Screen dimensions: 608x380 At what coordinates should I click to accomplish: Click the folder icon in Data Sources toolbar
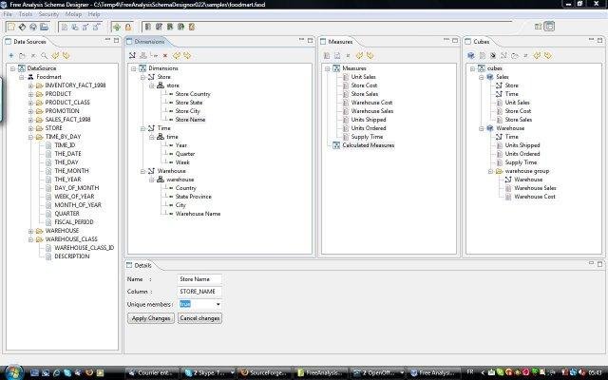point(22,56)
